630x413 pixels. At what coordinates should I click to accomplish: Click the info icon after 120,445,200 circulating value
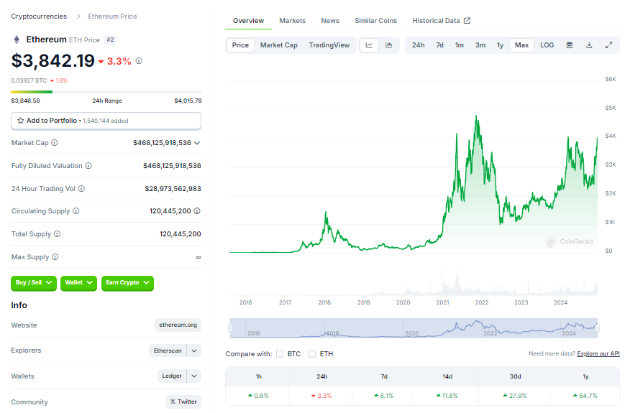197,210
